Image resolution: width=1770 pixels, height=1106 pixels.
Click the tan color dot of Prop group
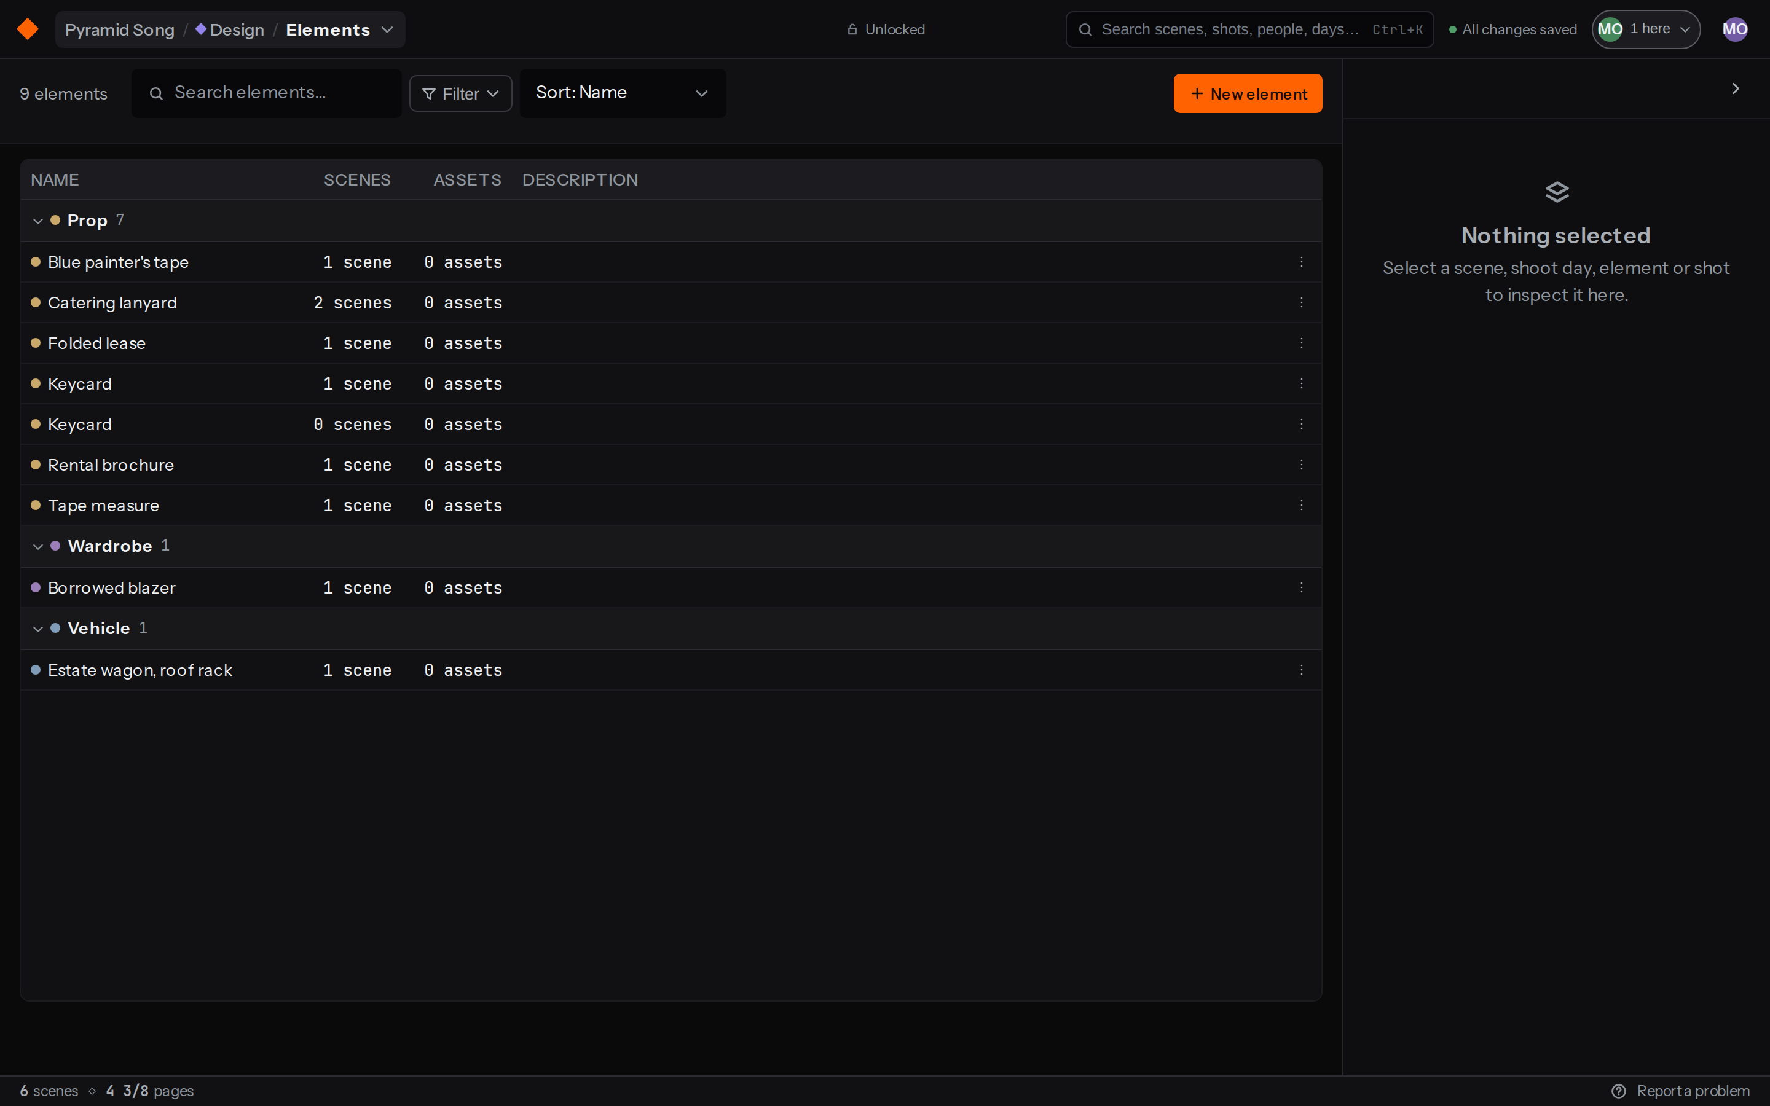coord(55,220)
